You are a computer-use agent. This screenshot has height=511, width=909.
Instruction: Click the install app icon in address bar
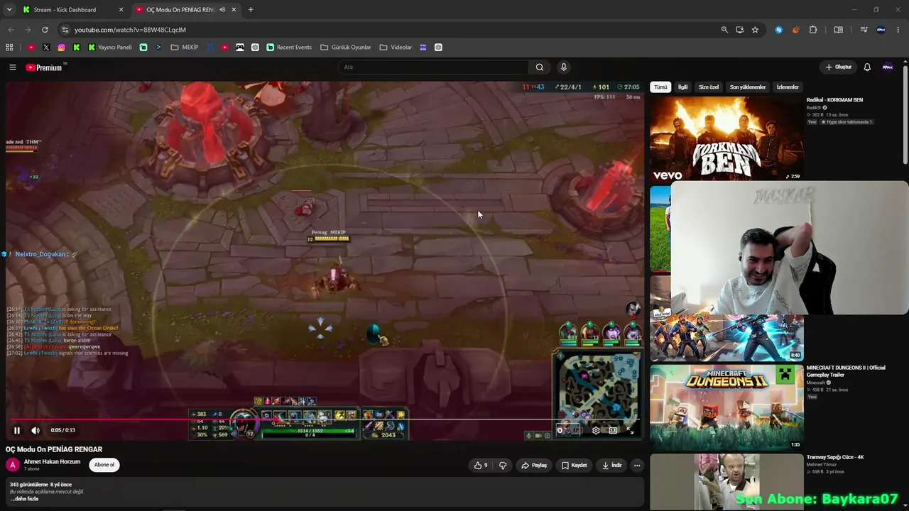(x=740, y=30)
